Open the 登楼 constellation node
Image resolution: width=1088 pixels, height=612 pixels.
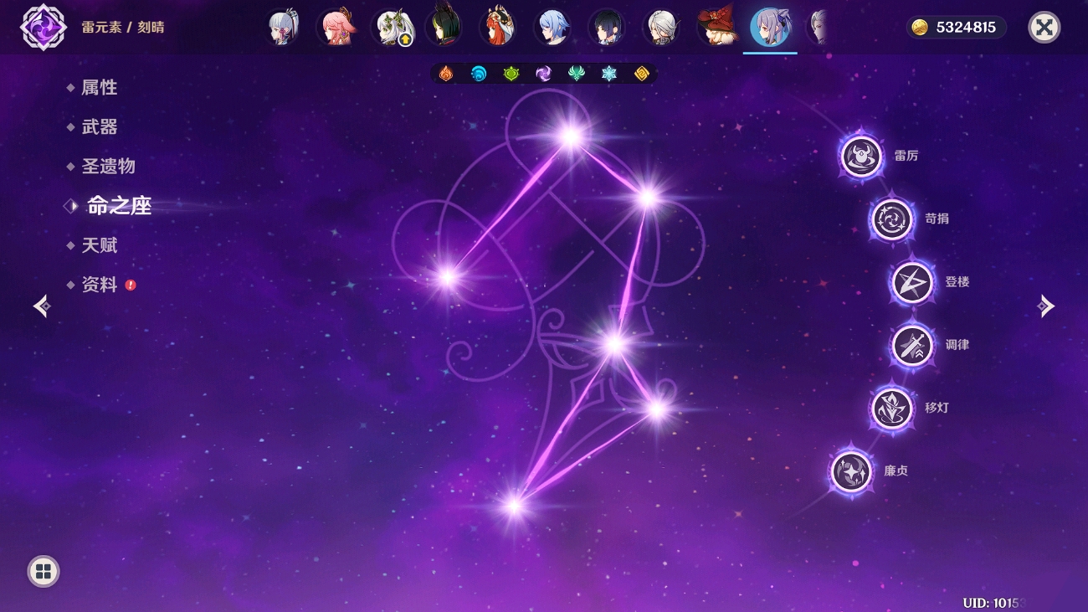click(912, 282)
